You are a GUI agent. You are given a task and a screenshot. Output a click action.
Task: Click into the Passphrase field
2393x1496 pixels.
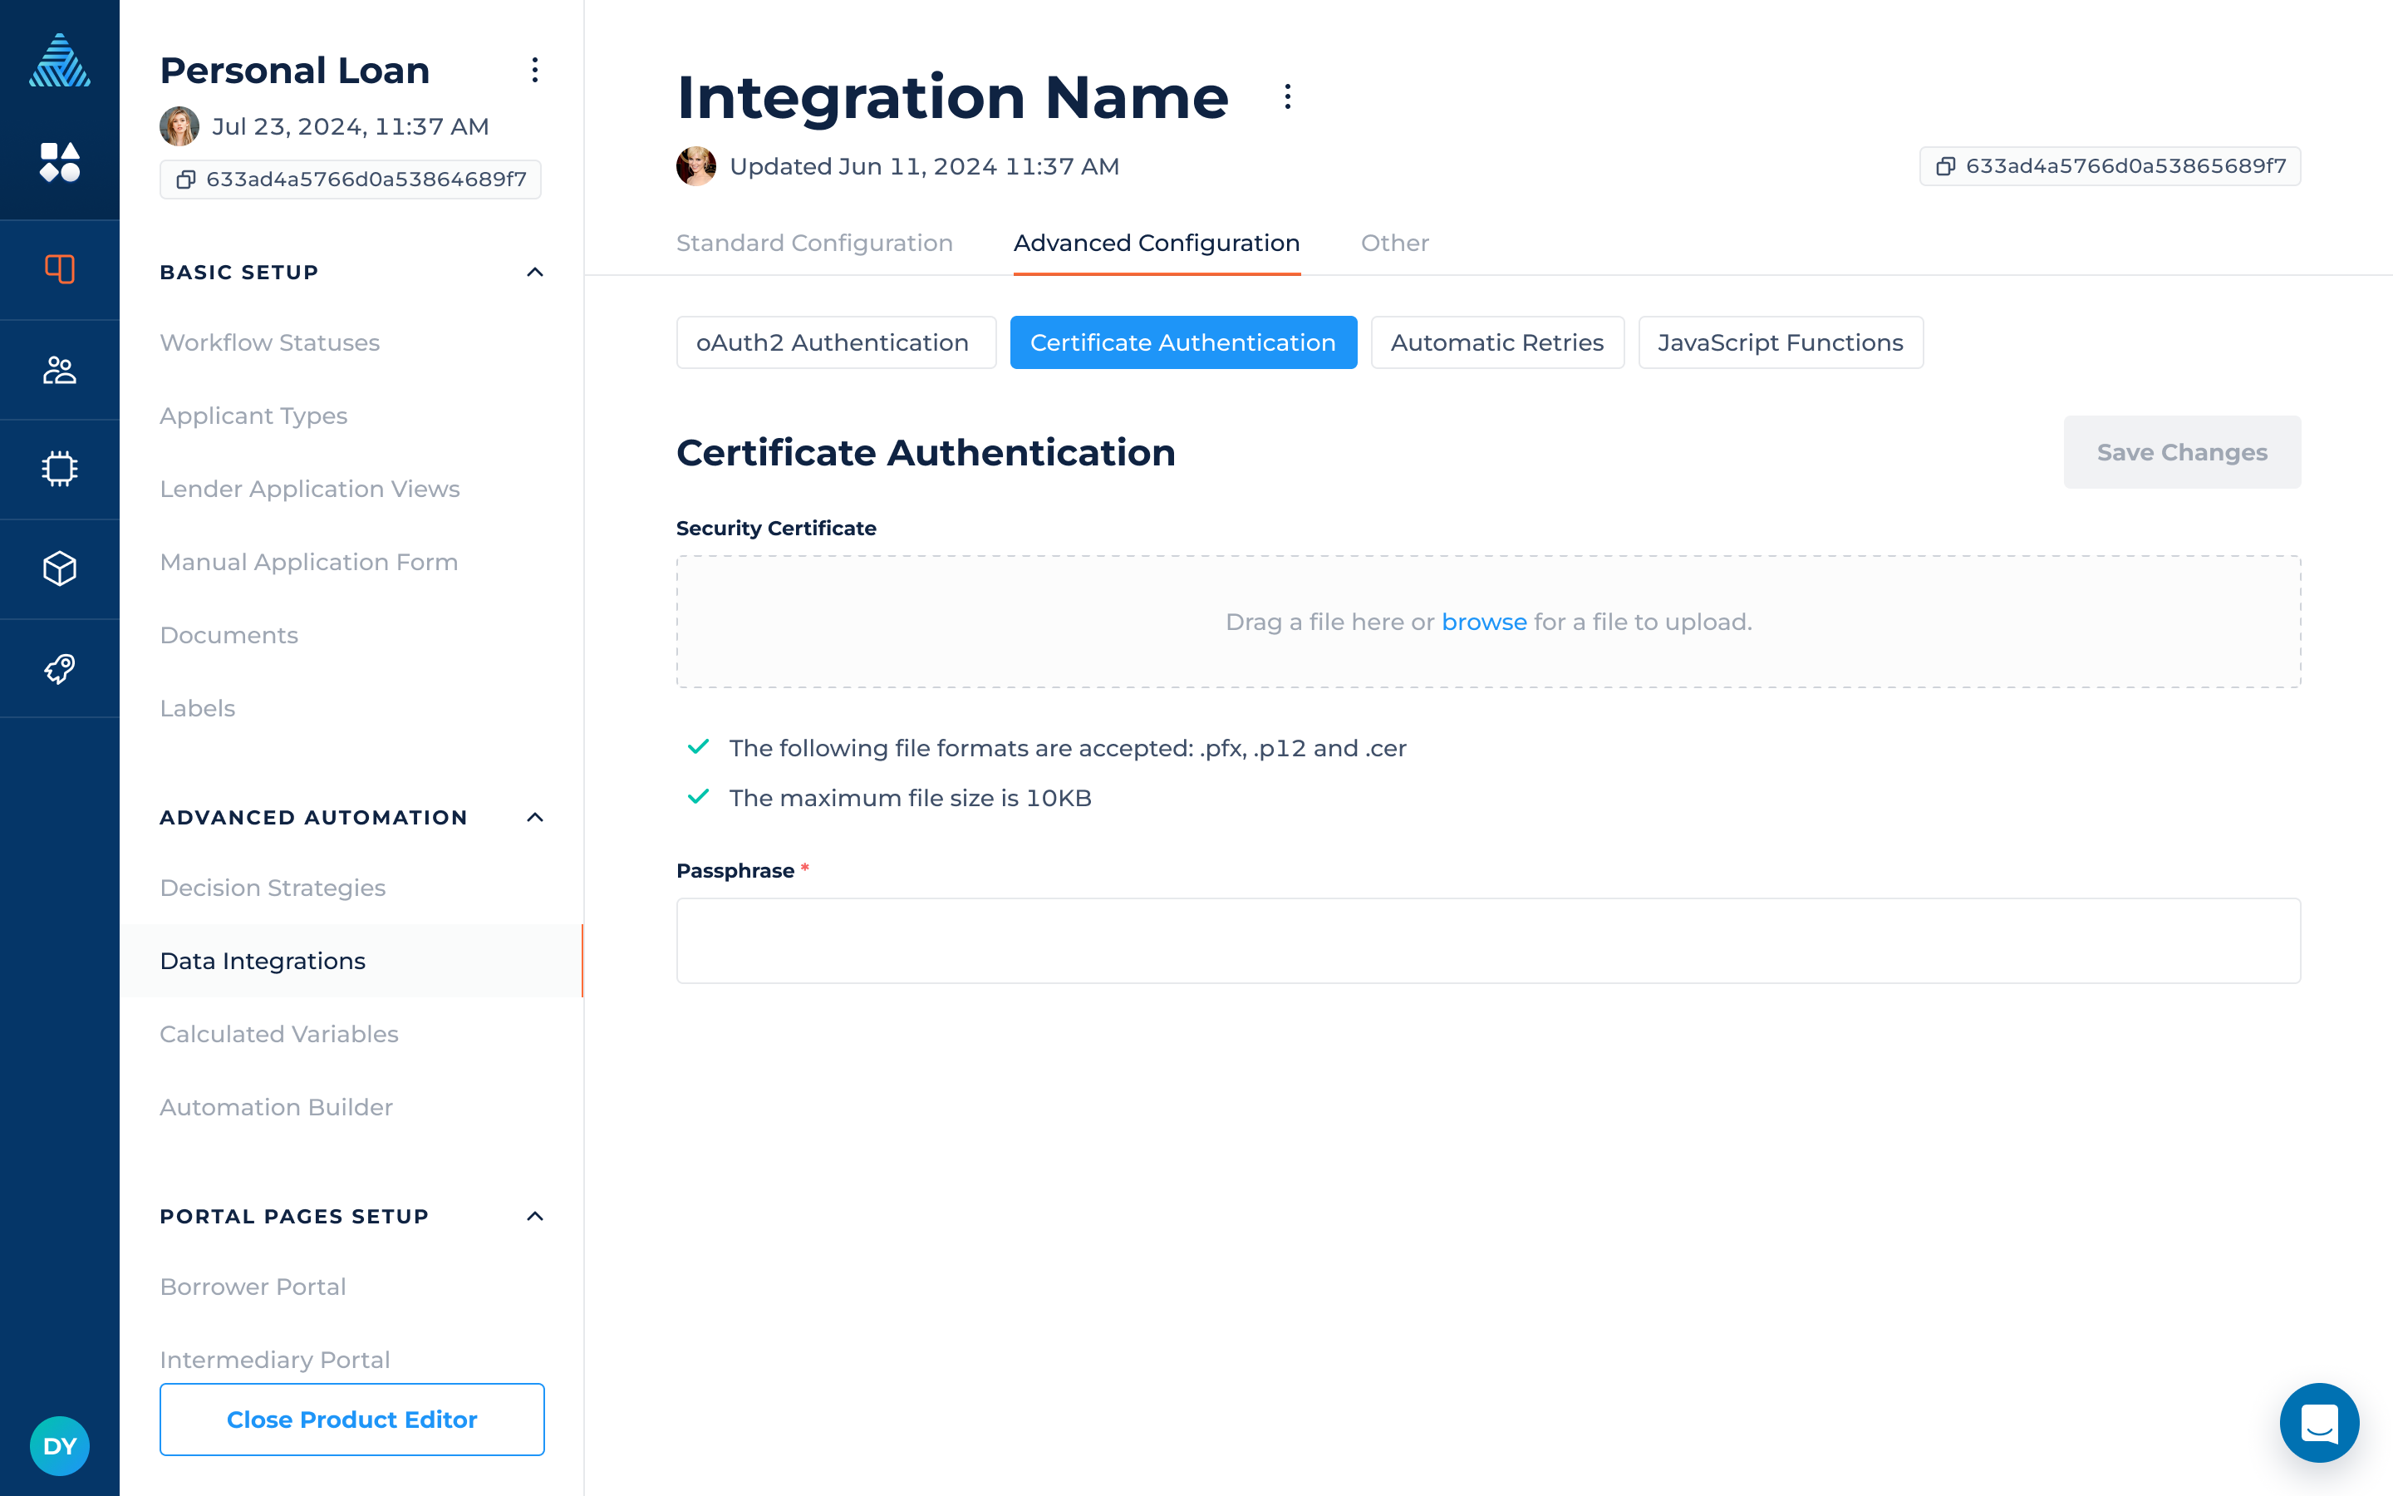pyautogui.click(x=1487, y=940)
